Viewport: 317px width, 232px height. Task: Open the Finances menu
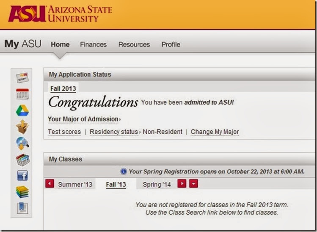93,44
